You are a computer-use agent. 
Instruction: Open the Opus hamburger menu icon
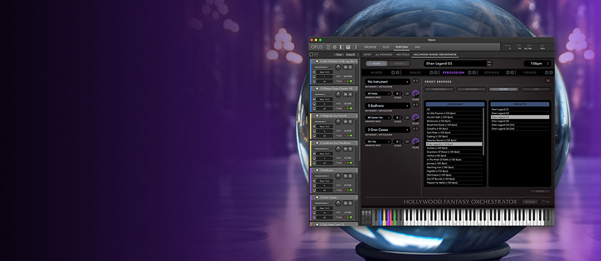pos(328,47)
